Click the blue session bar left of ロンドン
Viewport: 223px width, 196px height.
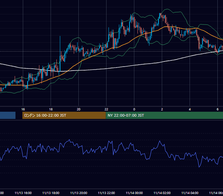[8, 115]
